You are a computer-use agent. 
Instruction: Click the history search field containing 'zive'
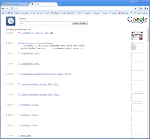45,23
